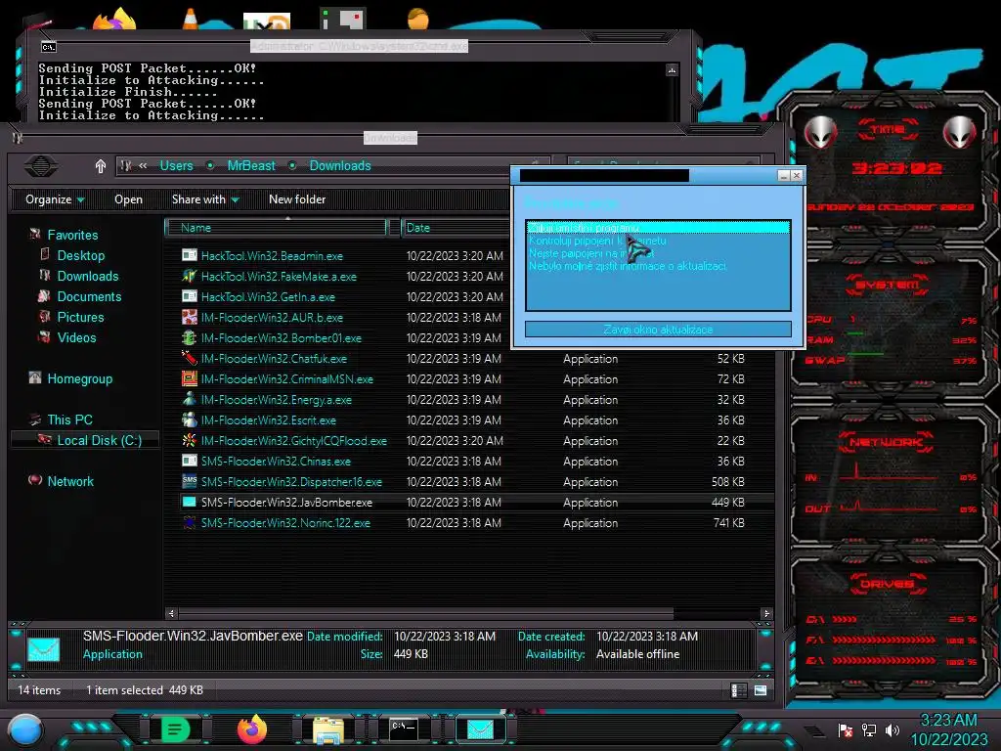
Task: Switch to cmd window via taskbar
Action: (404, 729)
